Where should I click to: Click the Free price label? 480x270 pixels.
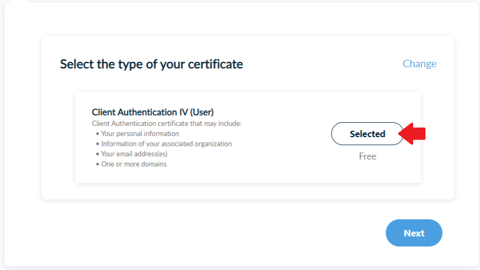pyautogui.click(x=367, y=156)
